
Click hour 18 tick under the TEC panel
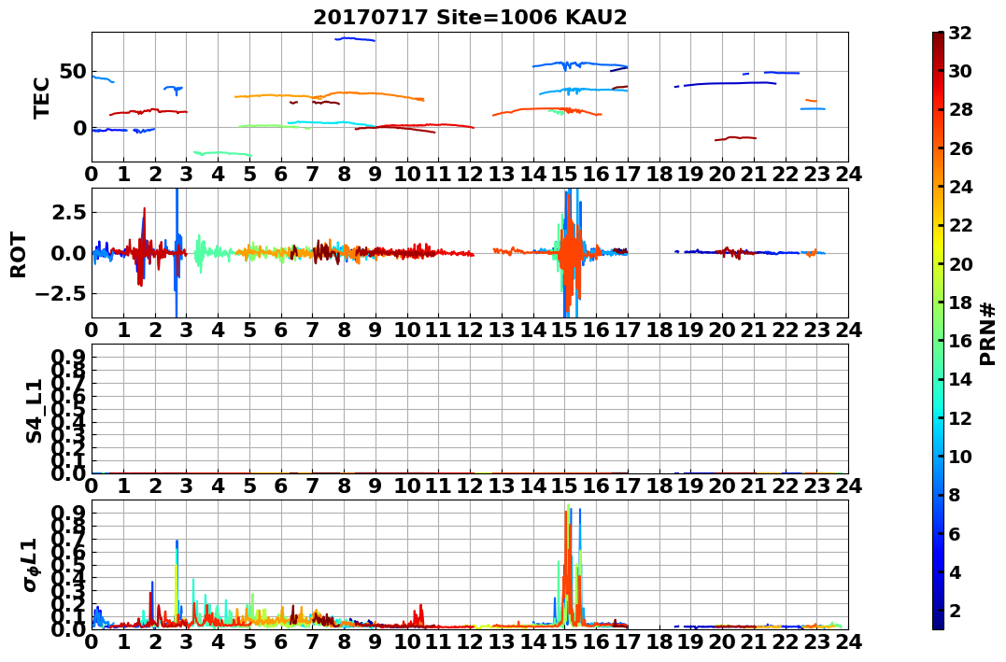659,174
